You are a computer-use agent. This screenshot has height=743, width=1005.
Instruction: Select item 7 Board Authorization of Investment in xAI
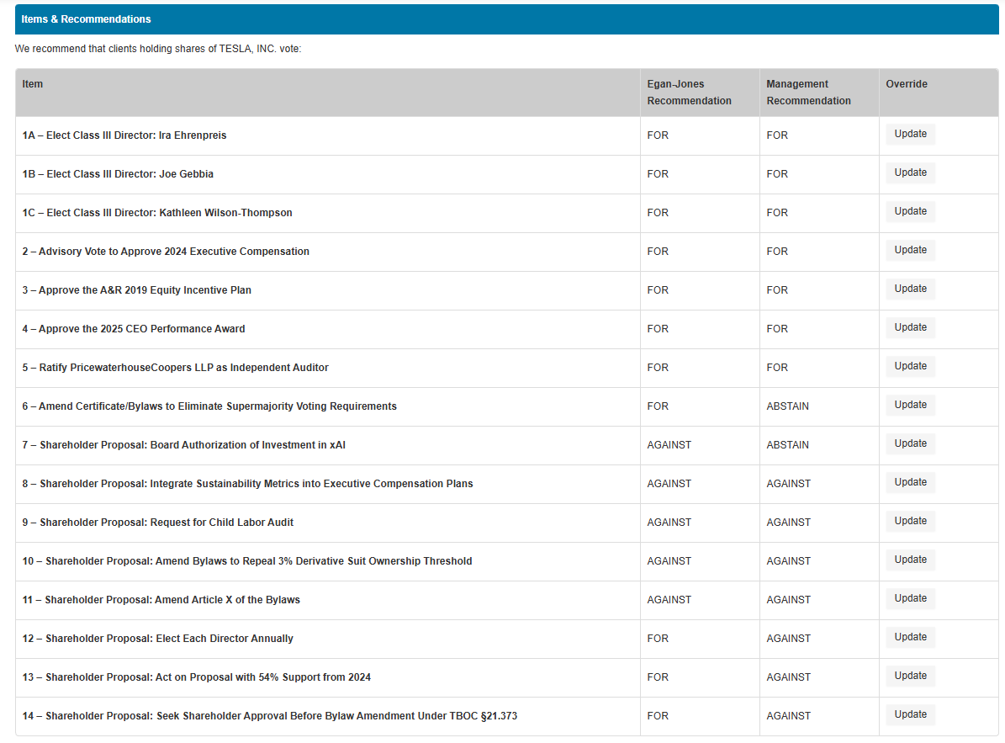pyautogui.click(x=184, y=445)
